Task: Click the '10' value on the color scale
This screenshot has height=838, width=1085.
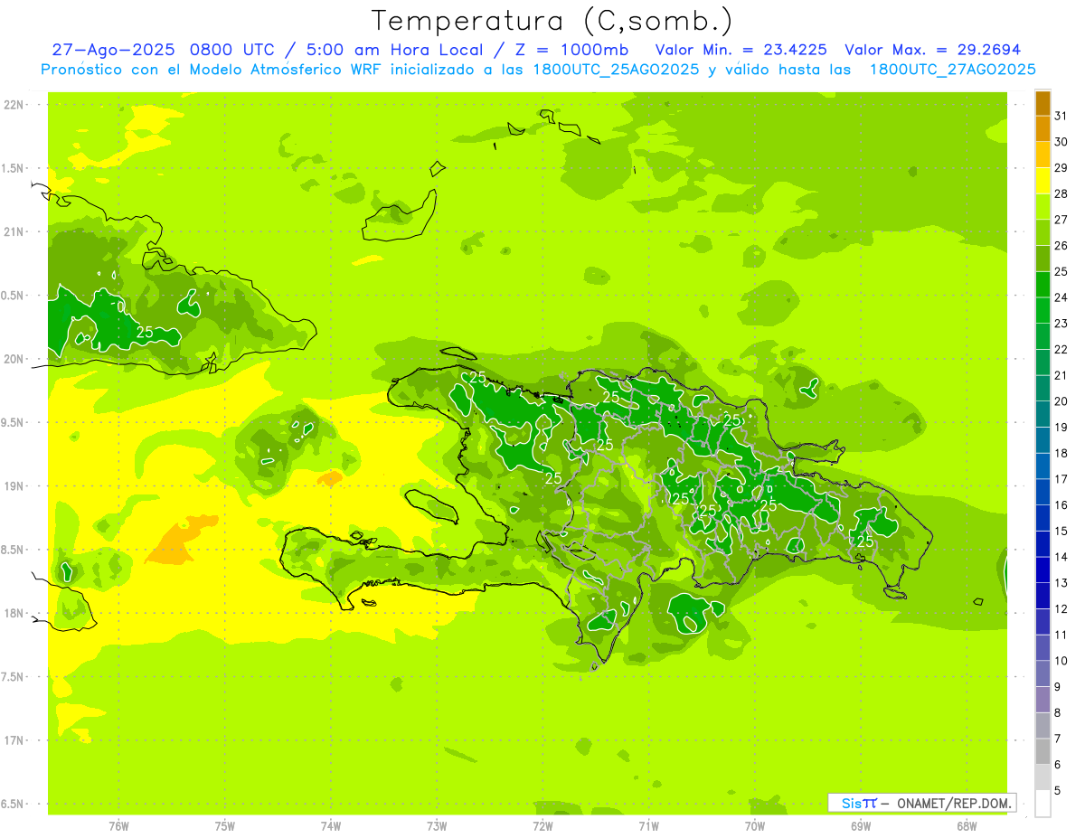Action: coord(1061,661)
